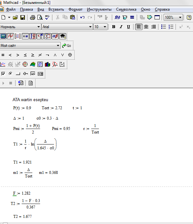Insert a contour plot
This screenshot has width=193, height=224.
pos(40,64)
